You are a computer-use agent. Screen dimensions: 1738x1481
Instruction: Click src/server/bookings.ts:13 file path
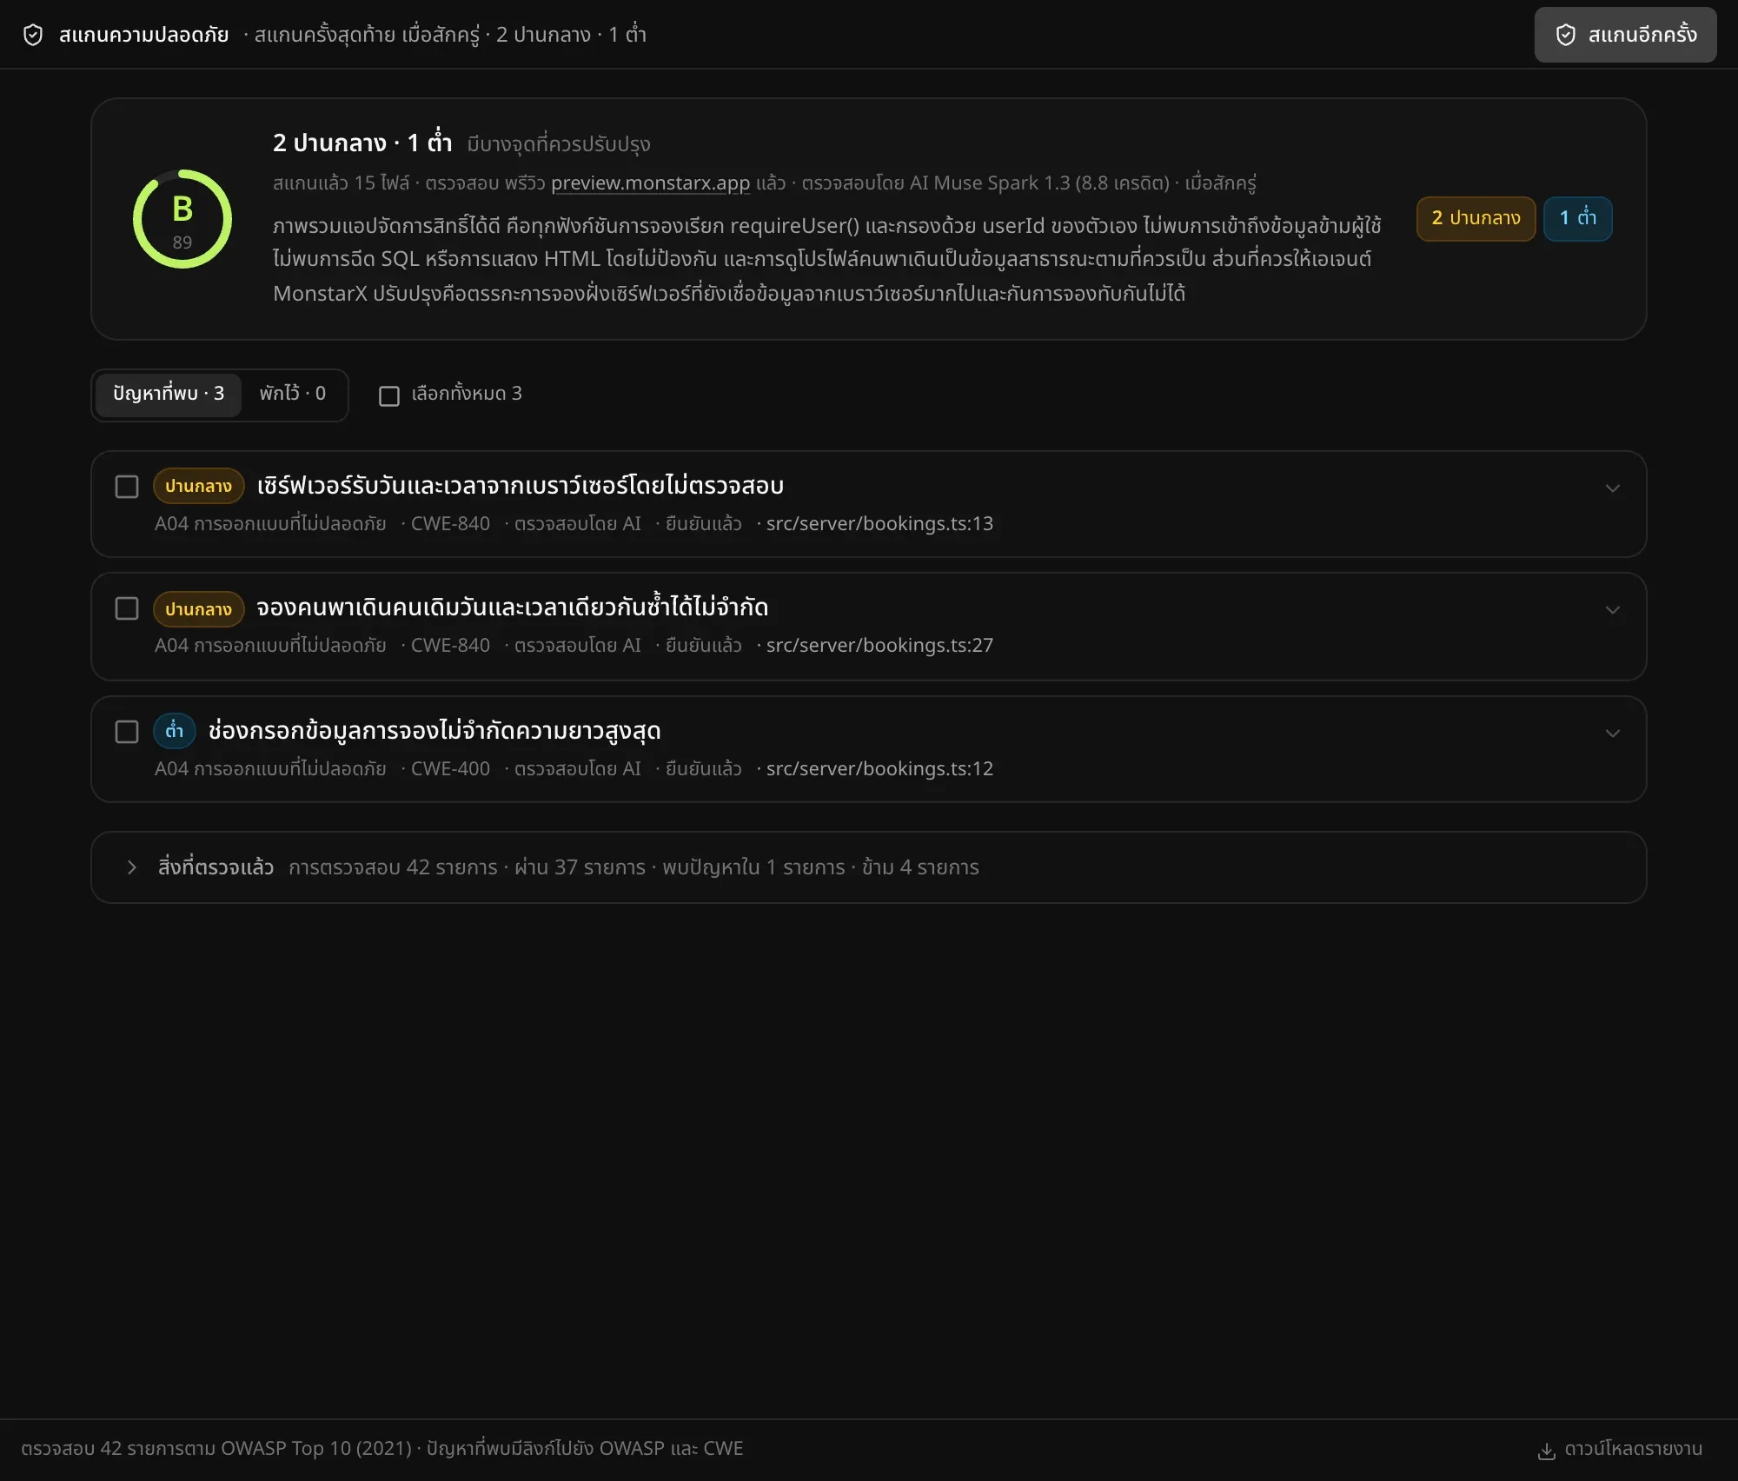(879, 523)
